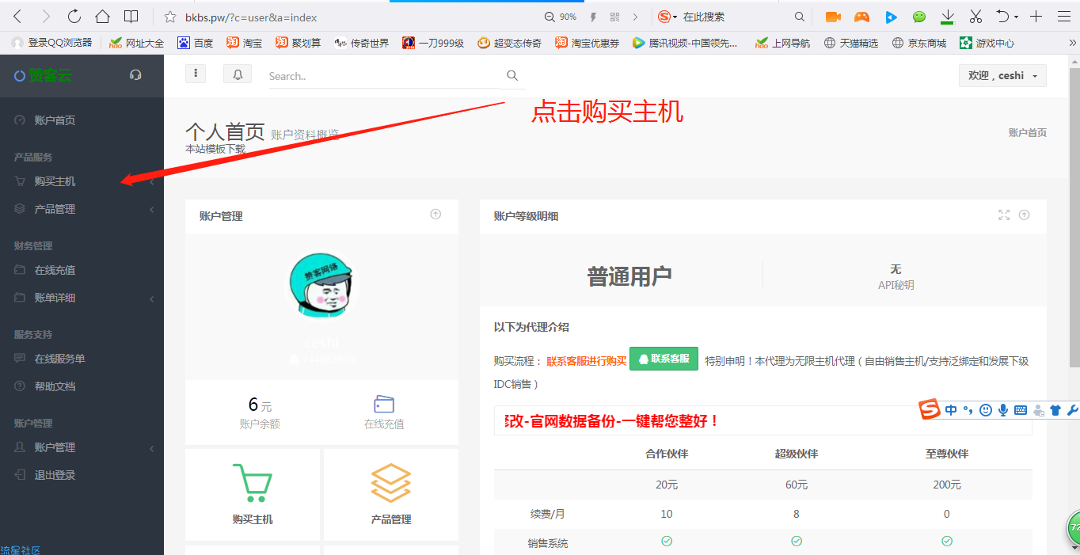Viewport: 1080px width, 555px height.
Task: Click the three-dot menu button
Action: tap(195, 74)
